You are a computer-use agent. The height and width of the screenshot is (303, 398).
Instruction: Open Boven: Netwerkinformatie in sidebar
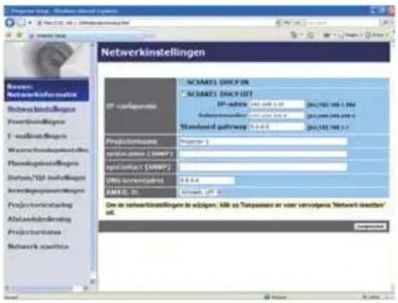click(x=42, y=90)
